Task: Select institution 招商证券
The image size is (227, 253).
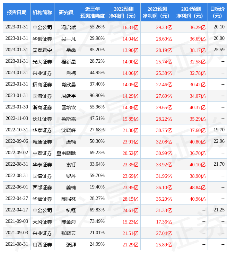Action: coord(42,85)
